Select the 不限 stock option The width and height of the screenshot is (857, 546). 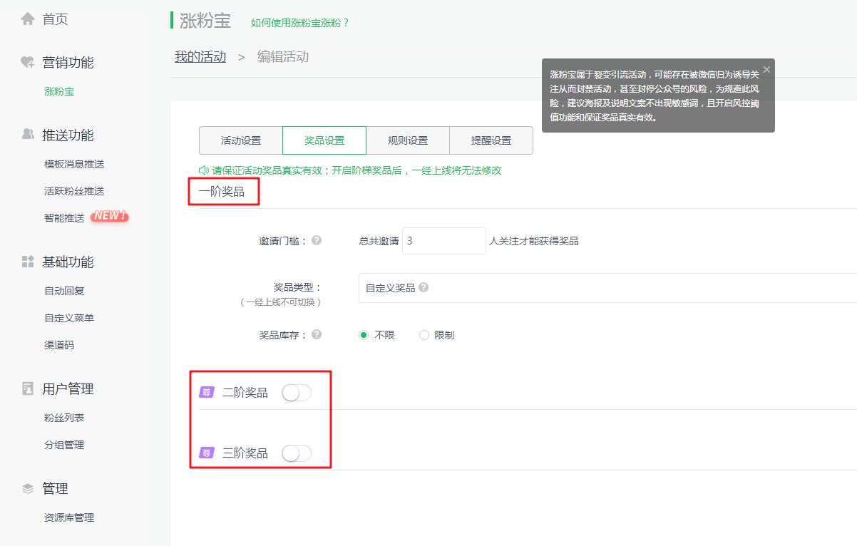click(x=364, y=334)
